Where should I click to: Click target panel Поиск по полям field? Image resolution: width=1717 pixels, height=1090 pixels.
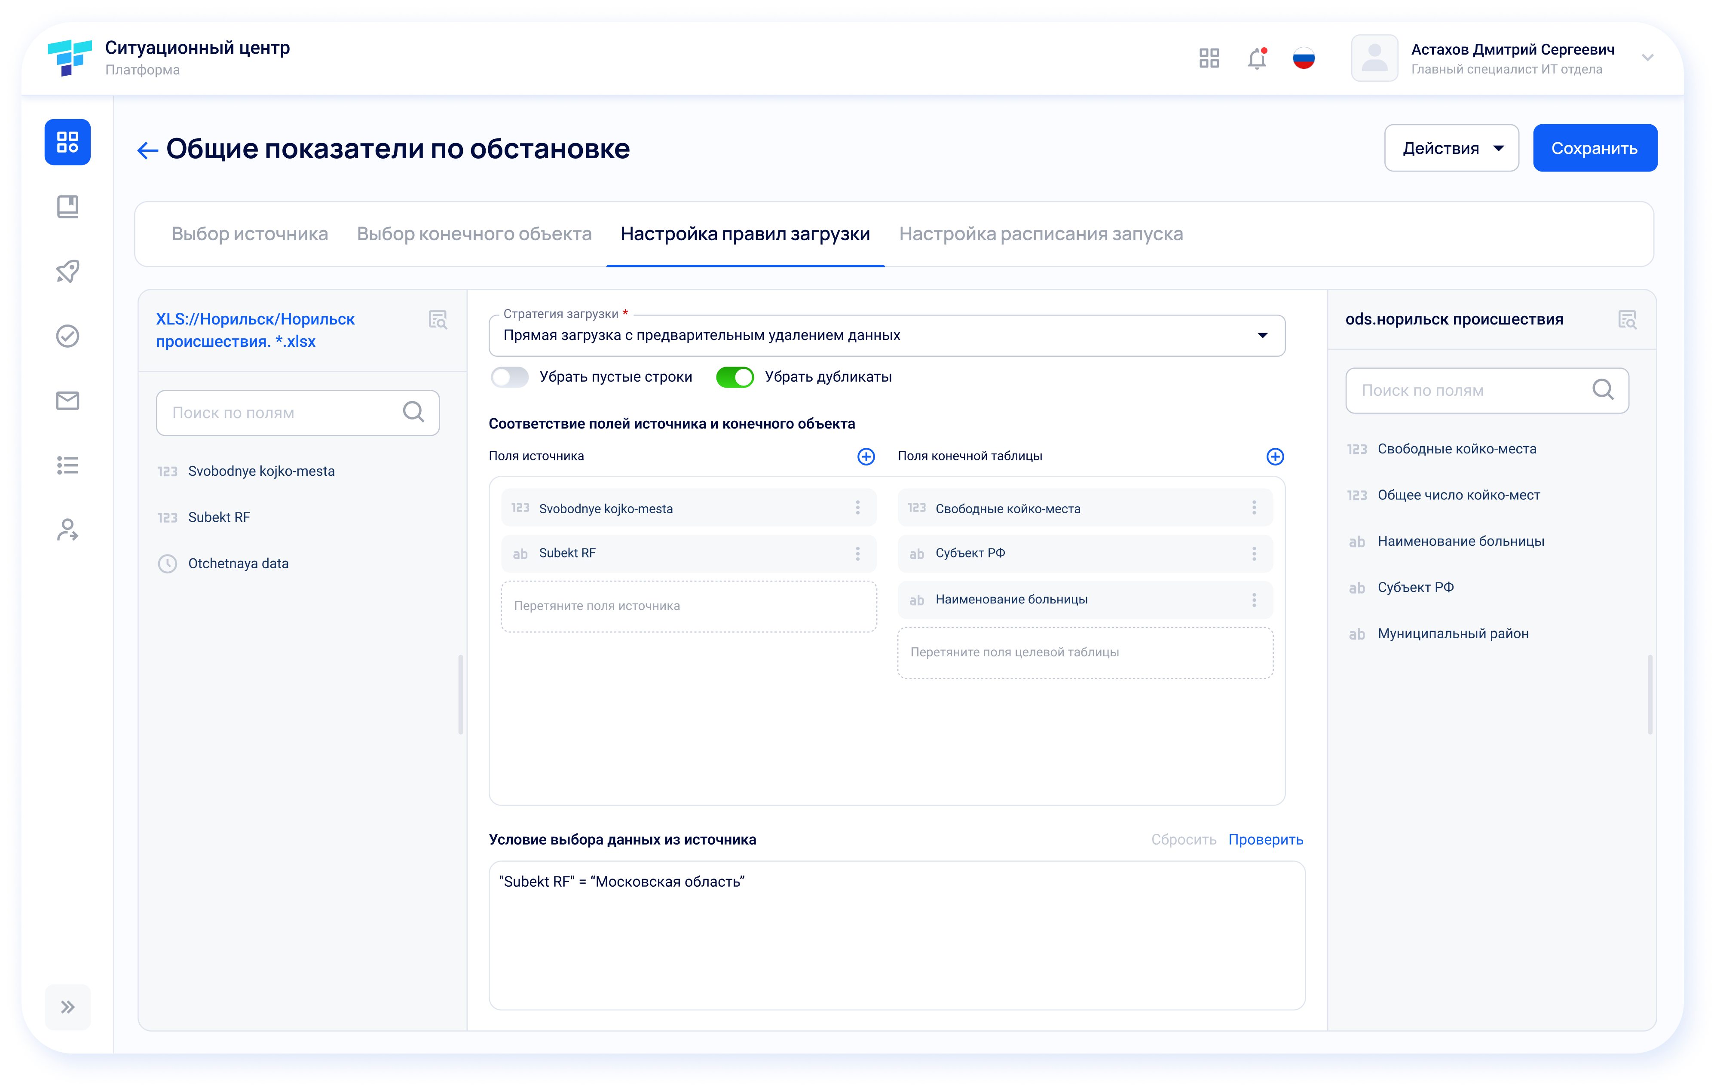coord(1487,391)
